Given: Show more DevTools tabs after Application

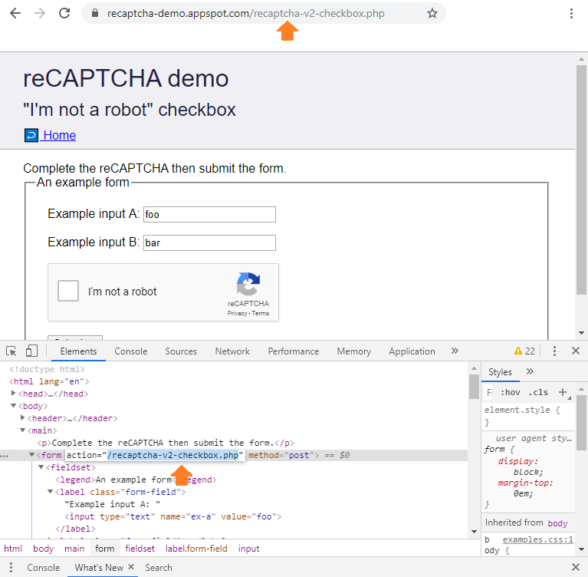Looking at the screenshot, I should pyautogui.click(x=455, y=351).
